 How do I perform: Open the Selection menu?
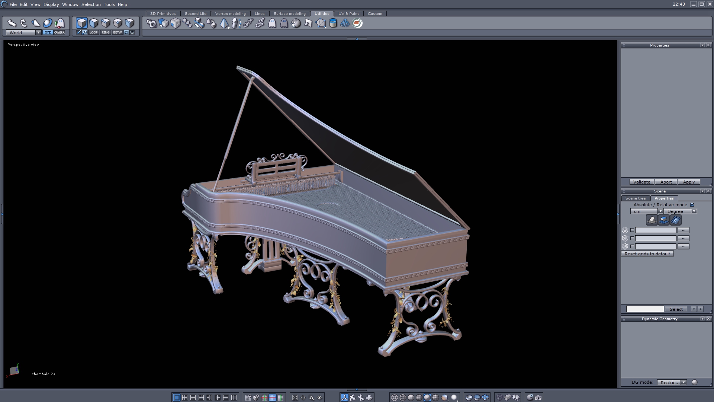(x=91, y=4)
